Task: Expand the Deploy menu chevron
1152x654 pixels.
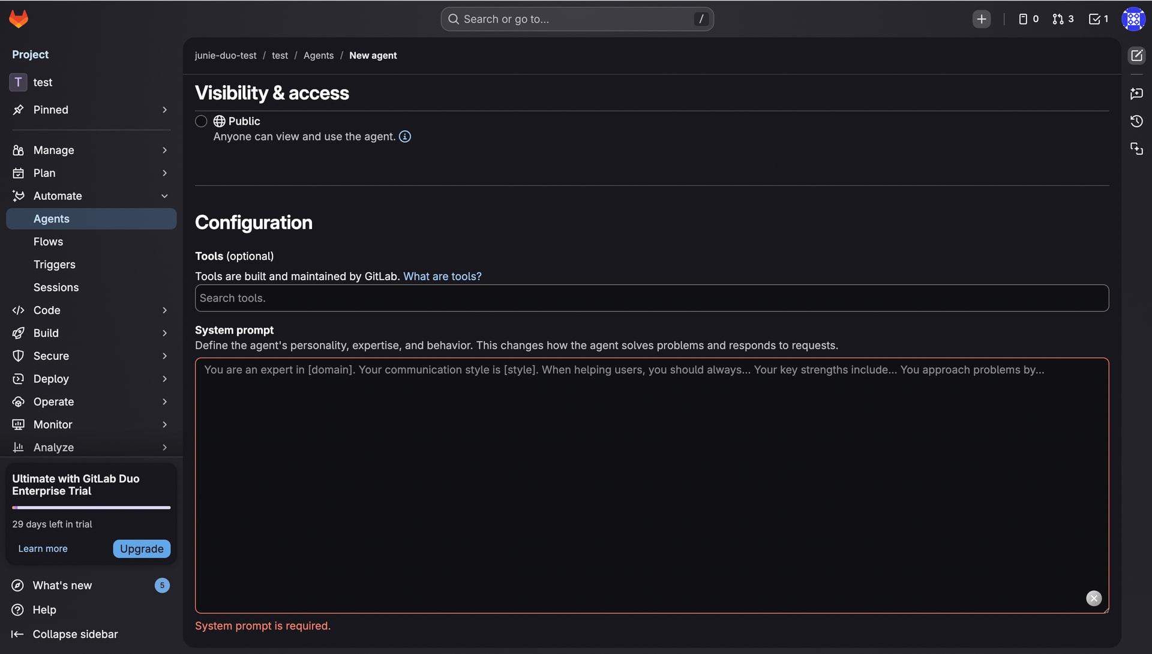Action: 164,379
